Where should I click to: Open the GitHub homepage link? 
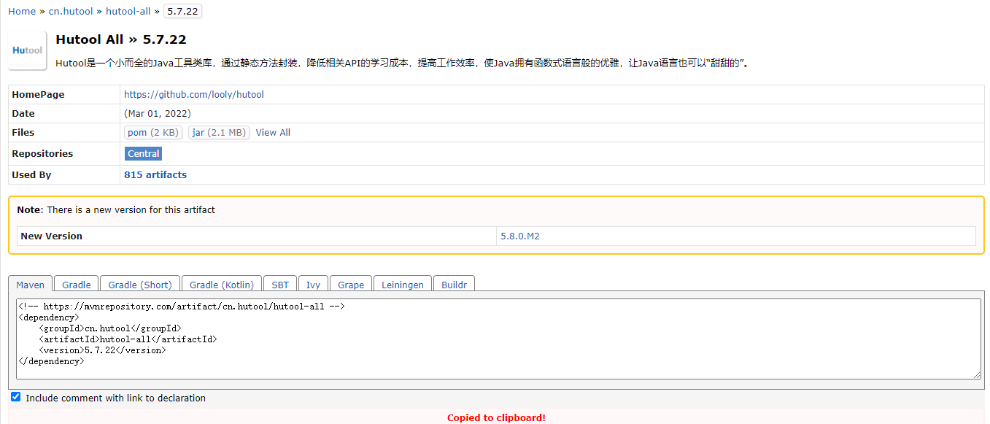[194, 94]
